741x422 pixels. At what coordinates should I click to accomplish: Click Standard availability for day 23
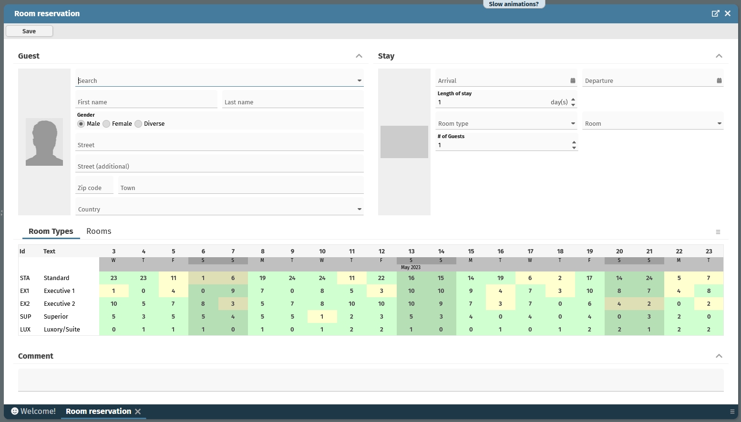(x=709, y=278)
